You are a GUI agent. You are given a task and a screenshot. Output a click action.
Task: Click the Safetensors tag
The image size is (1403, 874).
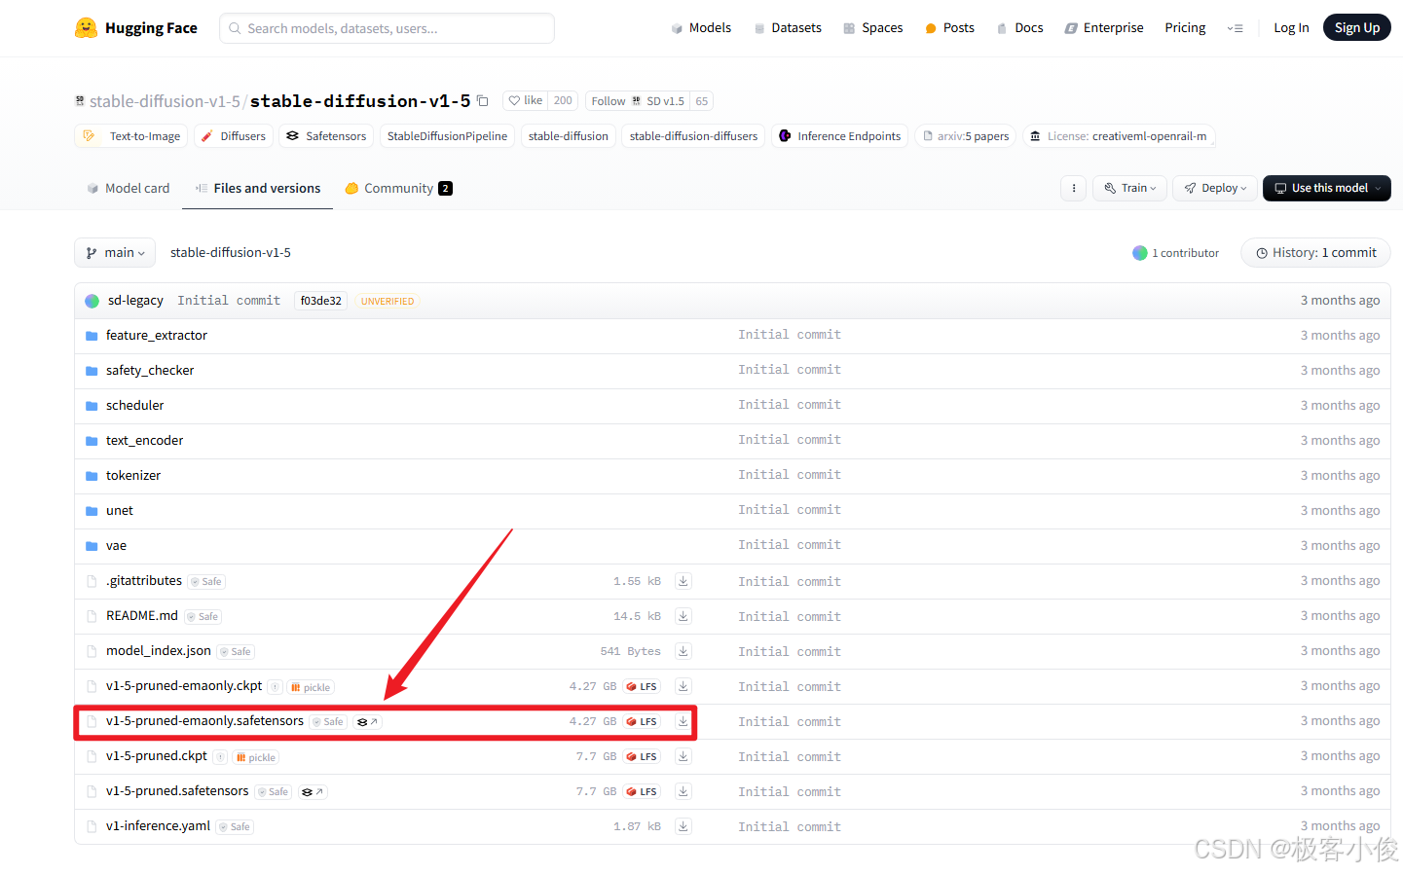326,136
